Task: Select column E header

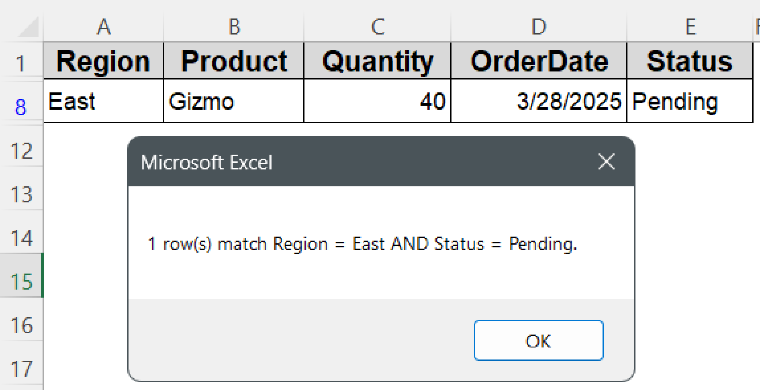Action: pos(690,27)
